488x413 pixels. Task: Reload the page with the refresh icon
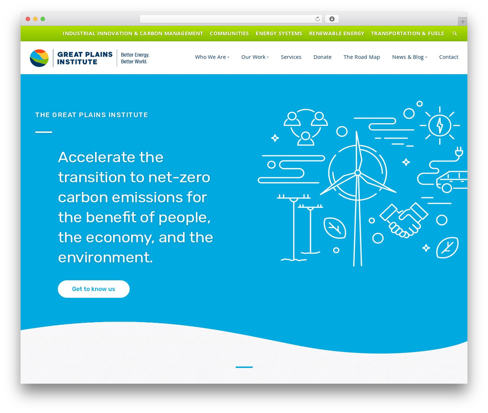(317, 19)
